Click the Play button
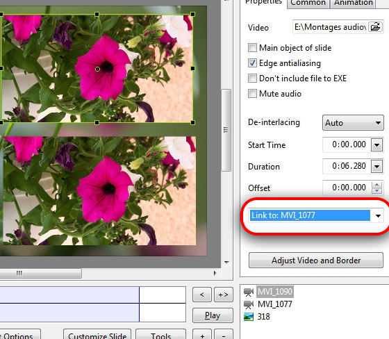Viewport: 389px width, 339px height. (x=213, y=315)
